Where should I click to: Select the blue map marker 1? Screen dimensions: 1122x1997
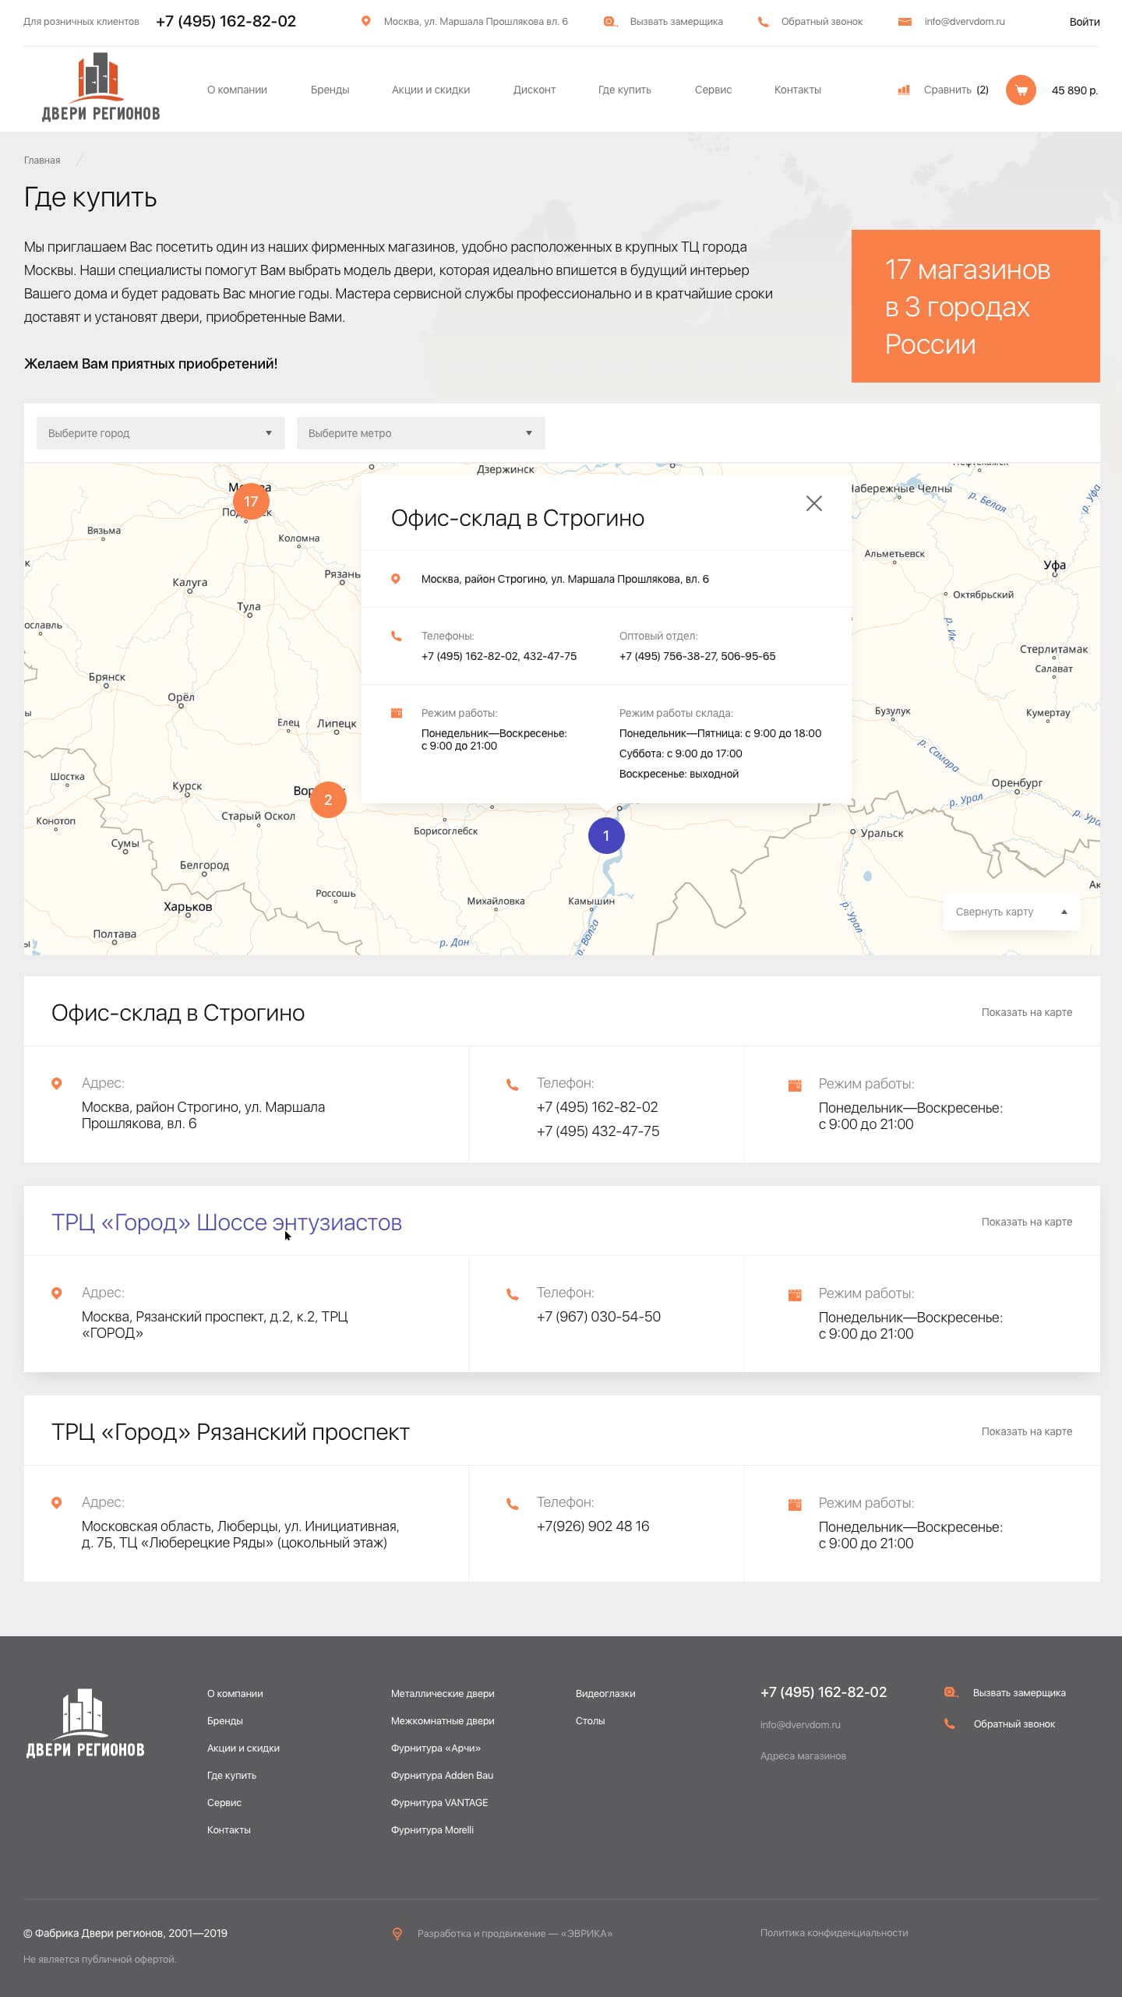point(606,836)
